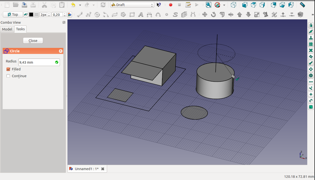Select the Draft Text tool

click(141, 15)
